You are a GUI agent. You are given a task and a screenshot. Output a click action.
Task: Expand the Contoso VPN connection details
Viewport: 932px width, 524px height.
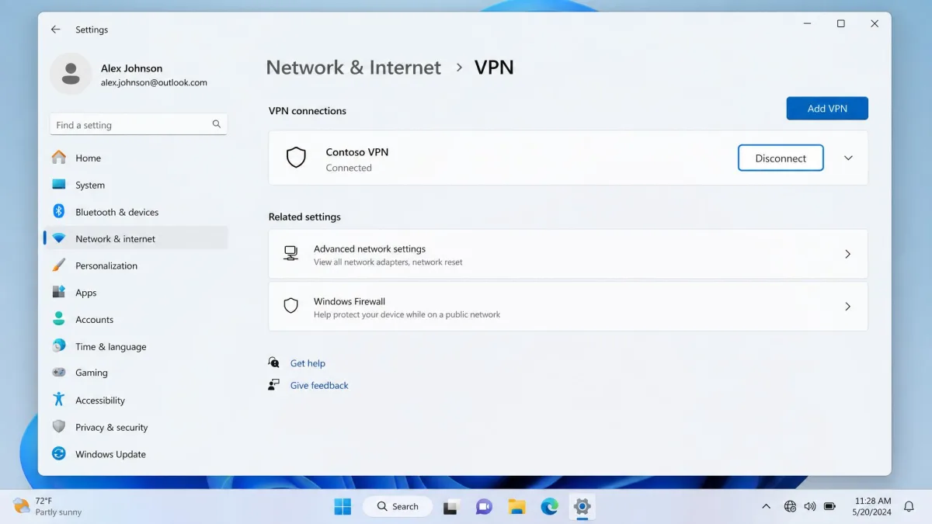pyautogui.click(x=848, y=158)
